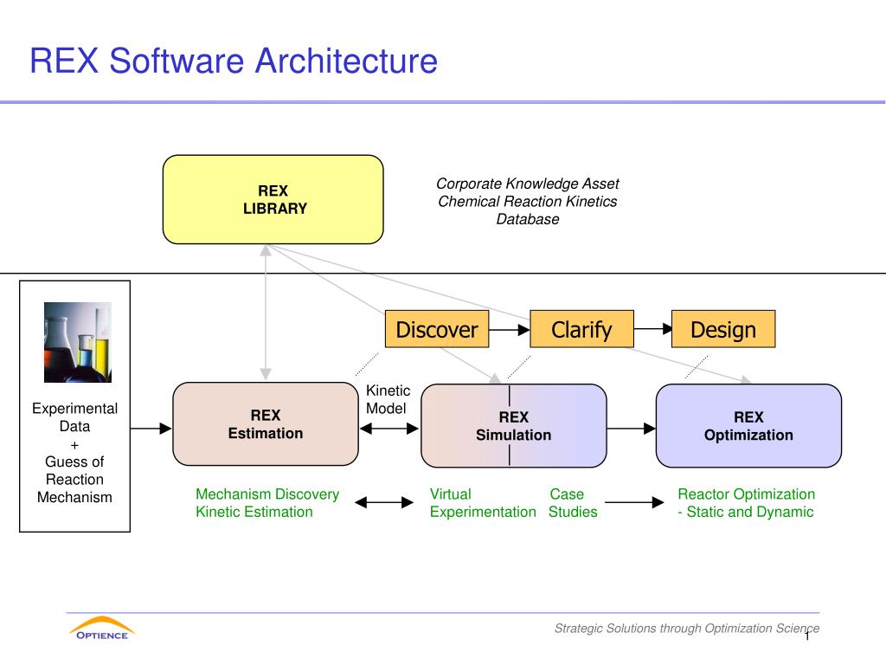Click the Mechanism Discovery Kinetic Estimation caption
Screen dimensions: 886x665
[267, 503]
